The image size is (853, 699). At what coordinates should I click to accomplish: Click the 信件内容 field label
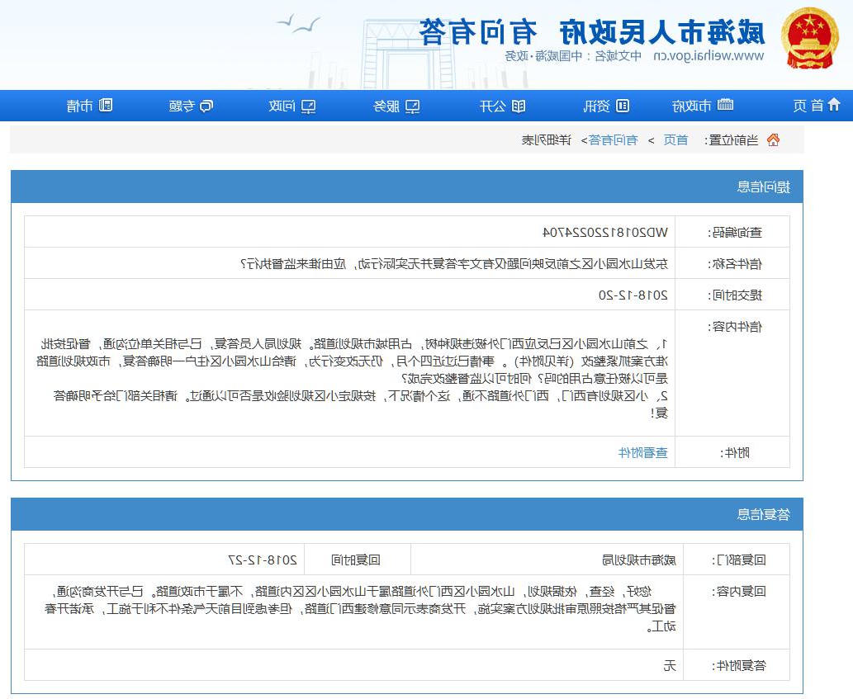click(x=735, y=327)
